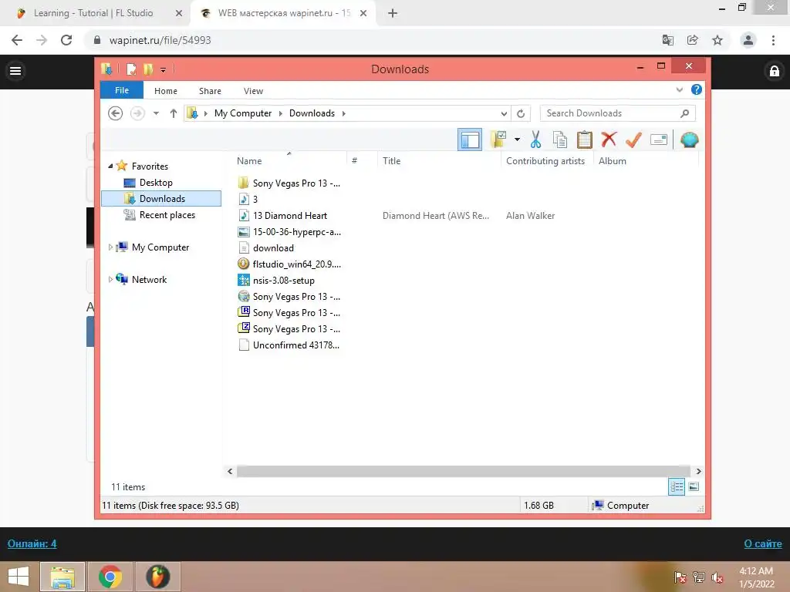Viewport: 790px width, 592px height.
Task: Click the horizontal scrollbar right arrow
Action: [x=698, y=471]
